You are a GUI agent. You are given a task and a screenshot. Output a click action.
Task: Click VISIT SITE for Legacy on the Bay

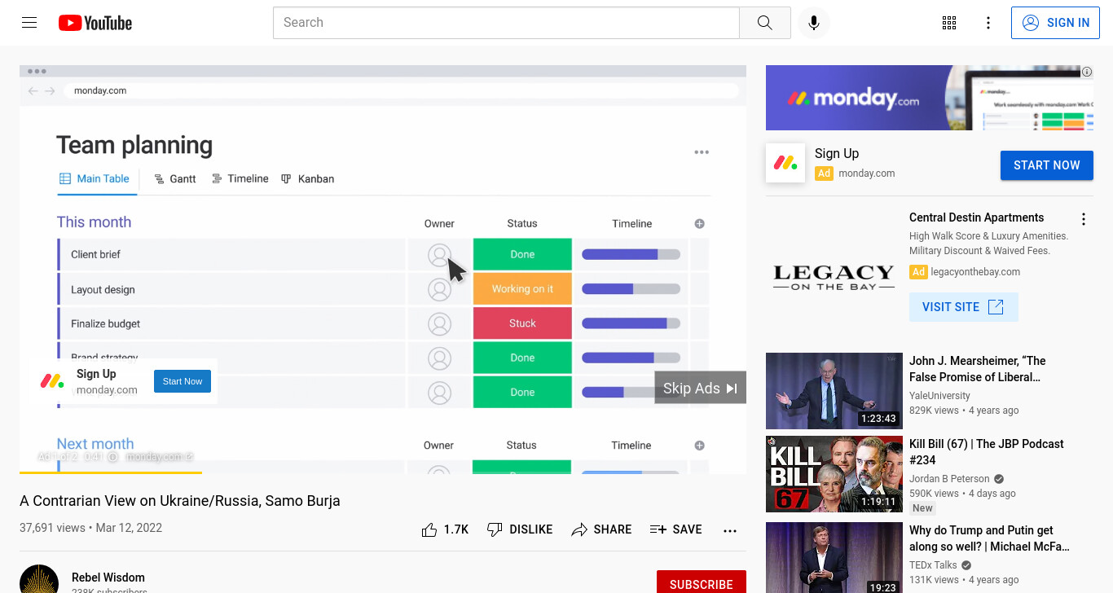click(x=963, y=307)
